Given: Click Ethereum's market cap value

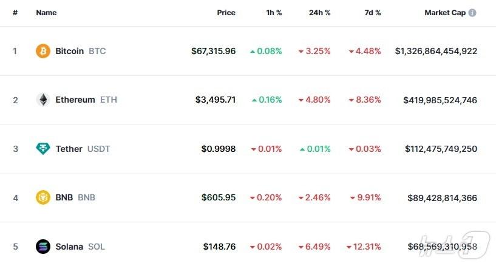Looking at the screenshot, I should click(x=440, y=100).
